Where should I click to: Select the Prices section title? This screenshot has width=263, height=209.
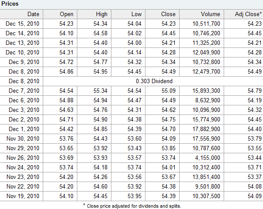(10, 3)
